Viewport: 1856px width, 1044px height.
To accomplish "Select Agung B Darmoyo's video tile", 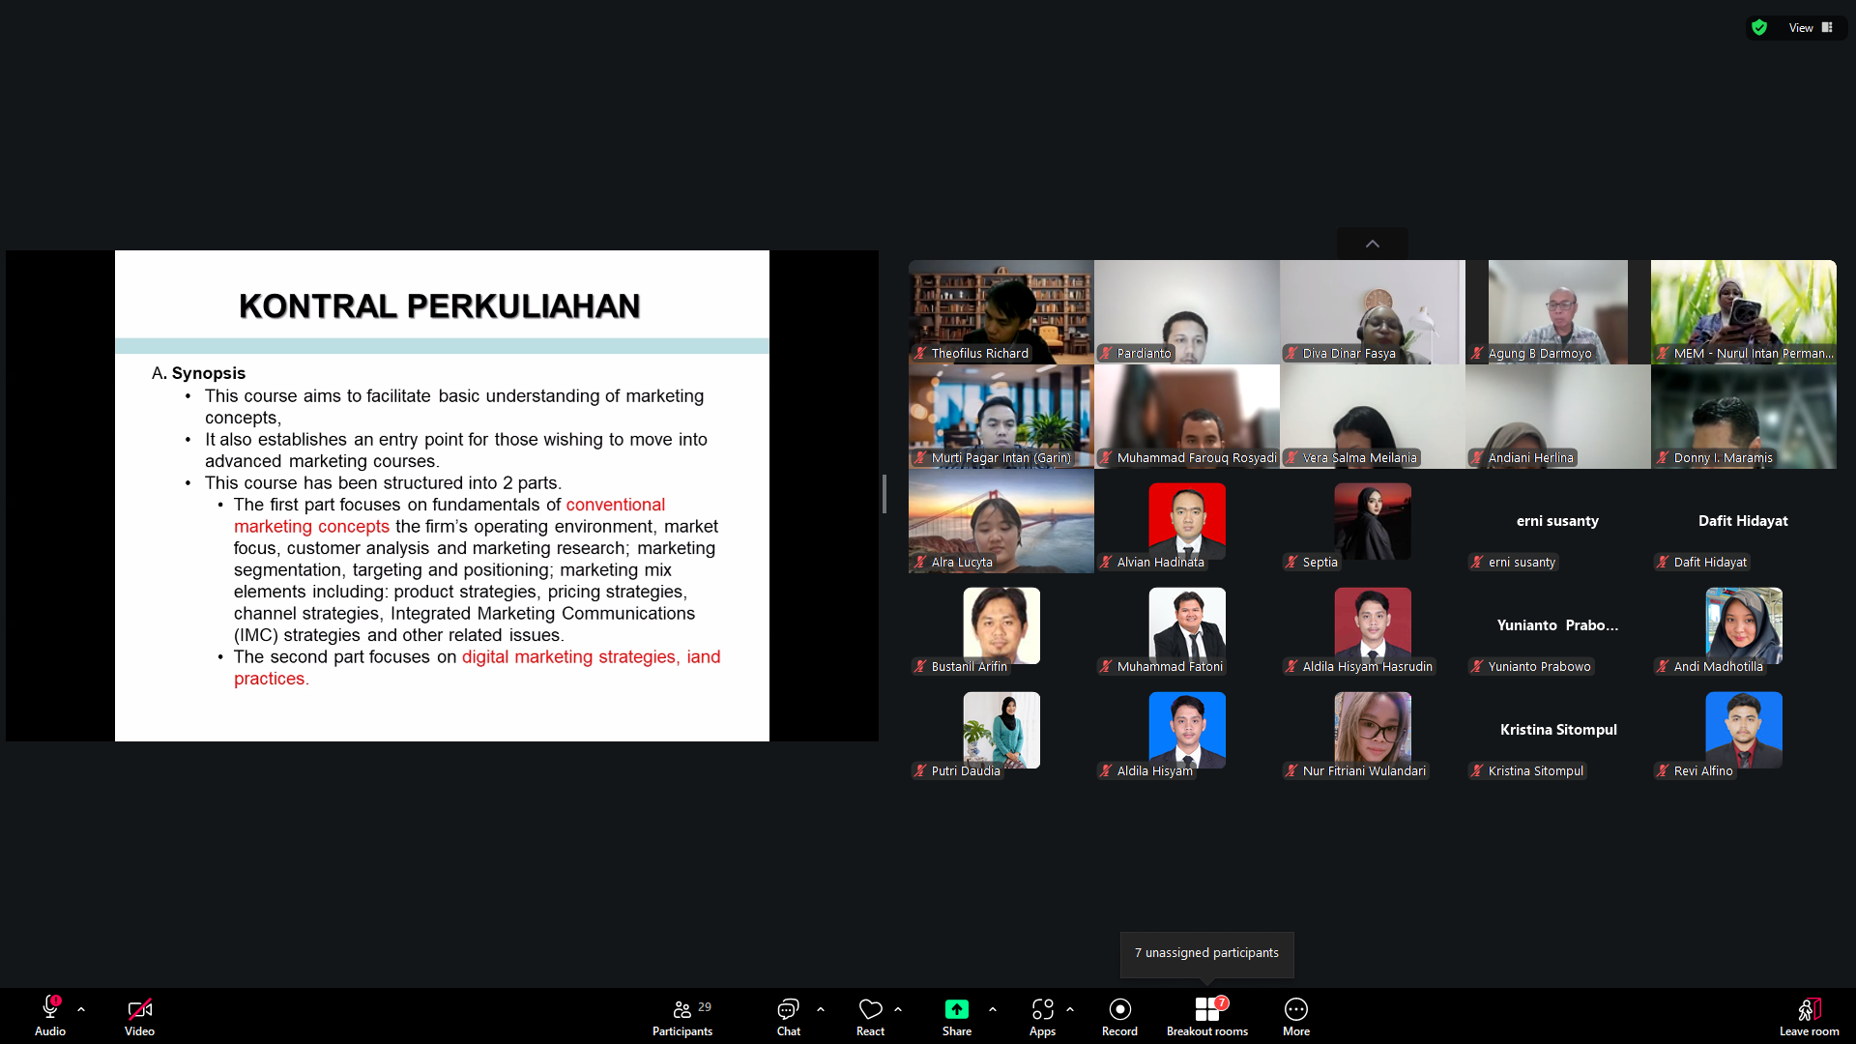I will [1557, 311].
